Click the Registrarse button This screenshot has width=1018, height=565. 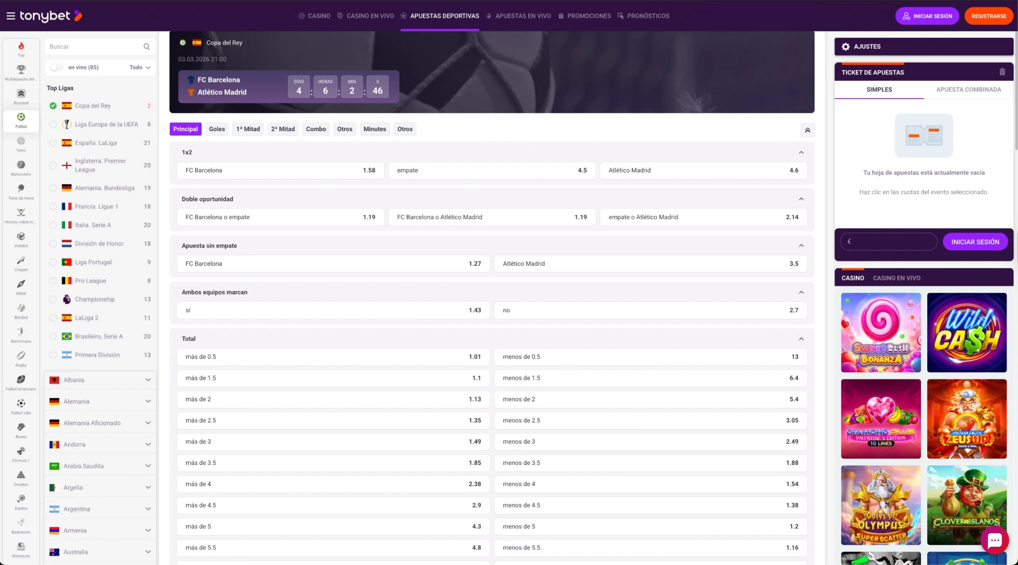[989, 16]
